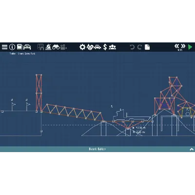Click the 3D shapes icon

click(x=90, y=47)
